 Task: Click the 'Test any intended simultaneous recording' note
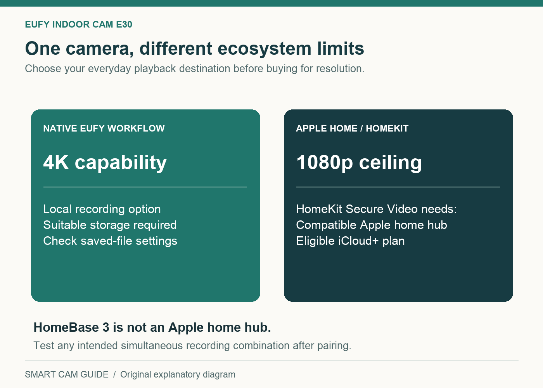(x=192, y=346)
